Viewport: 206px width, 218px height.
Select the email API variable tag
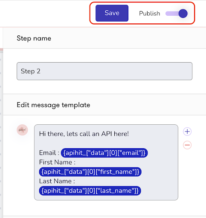pyautogui.click(x=104, y=153)
